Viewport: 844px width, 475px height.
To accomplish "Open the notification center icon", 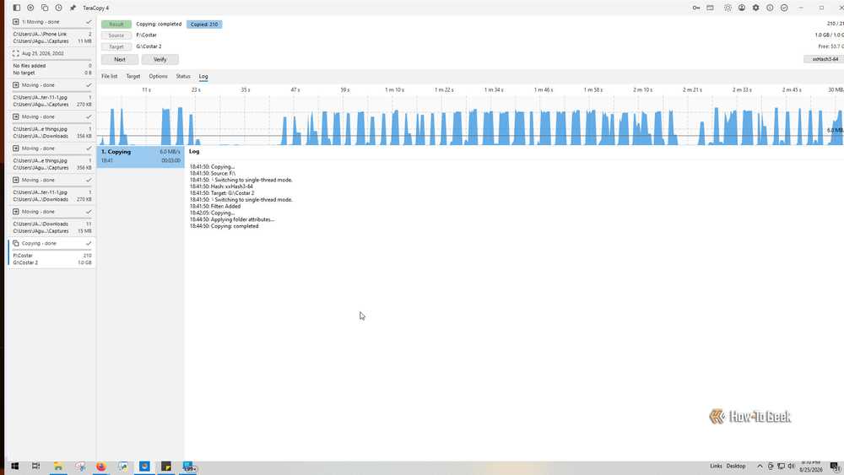I will tap(835, 467).
